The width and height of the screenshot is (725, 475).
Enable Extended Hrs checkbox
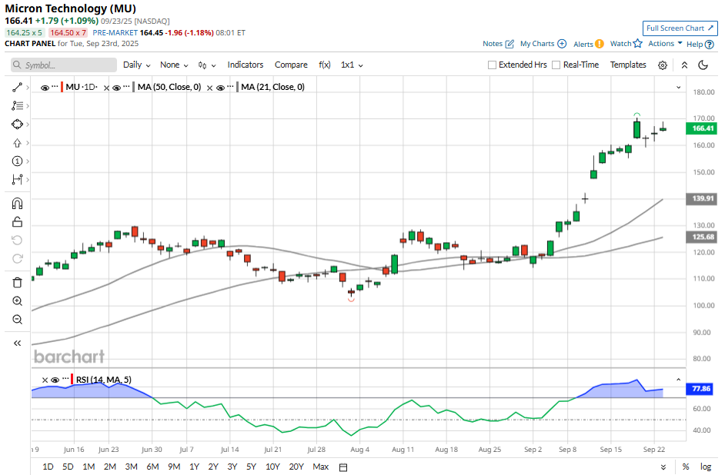coord(492,65)
